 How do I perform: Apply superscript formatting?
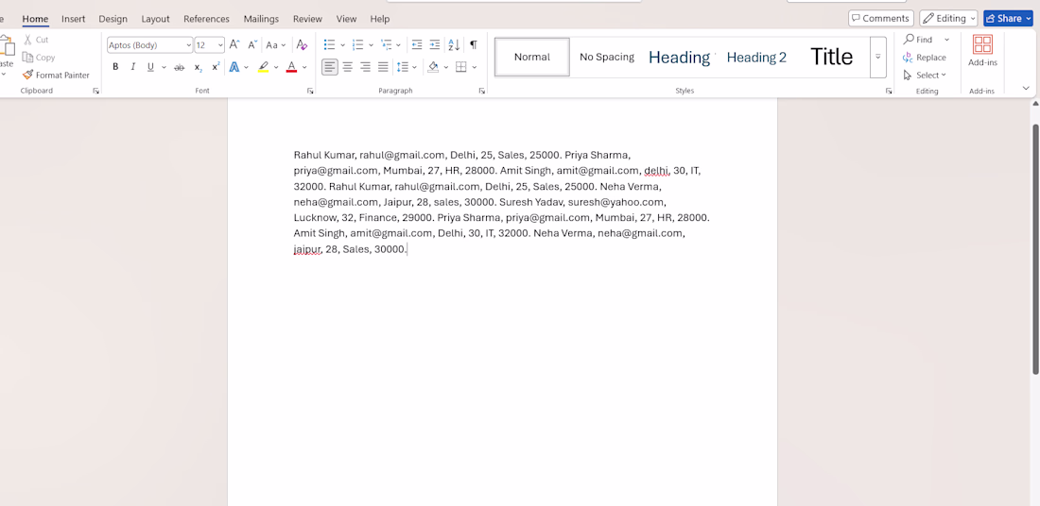[216, 67]
